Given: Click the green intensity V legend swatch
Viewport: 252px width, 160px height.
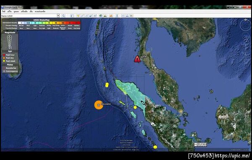Looking at the screenshot, I should (42, 23).
